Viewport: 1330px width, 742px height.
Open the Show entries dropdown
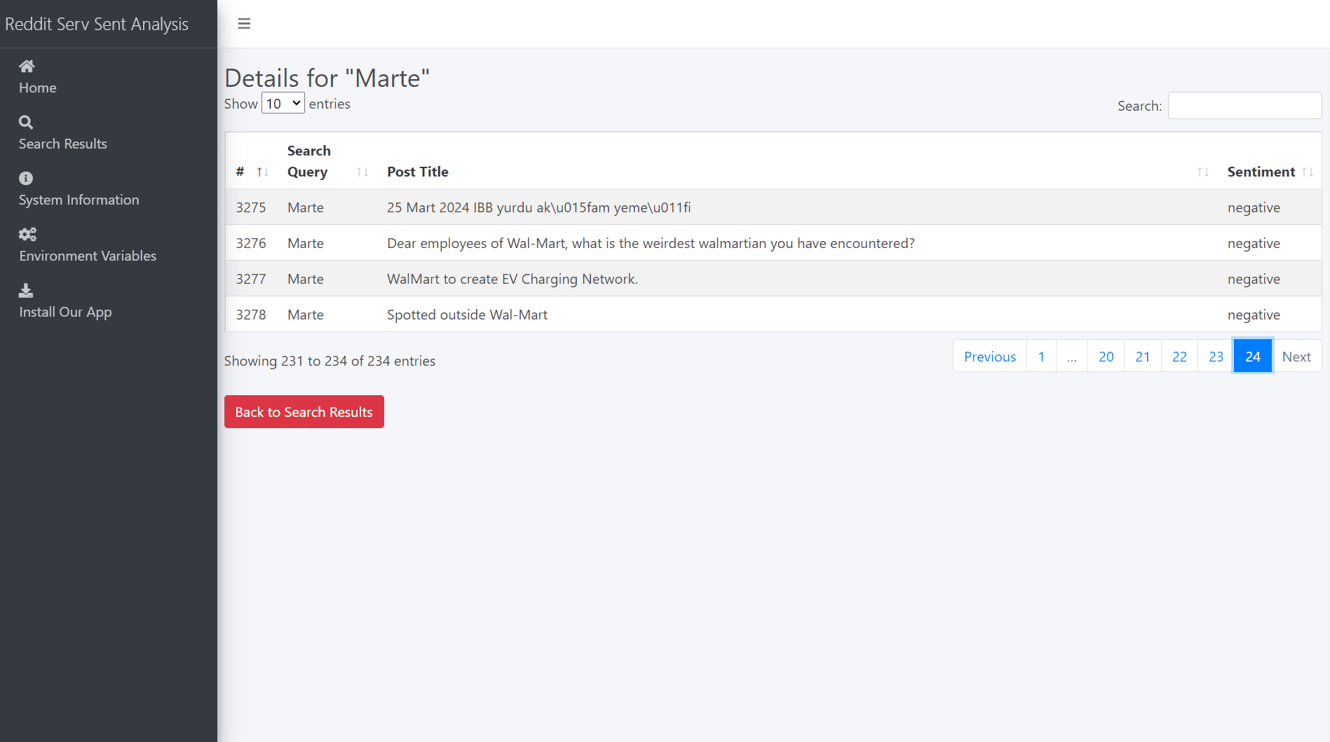(x=283, y=104)
